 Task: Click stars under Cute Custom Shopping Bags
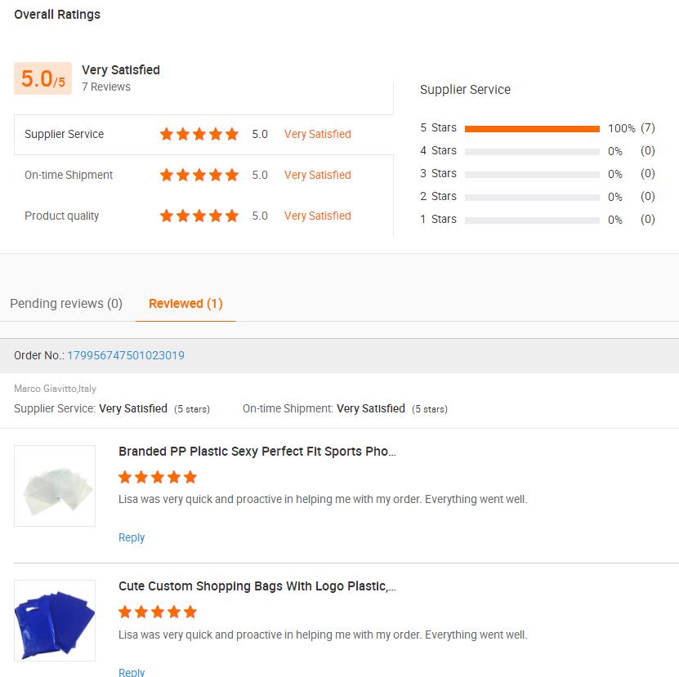point(158,612)
